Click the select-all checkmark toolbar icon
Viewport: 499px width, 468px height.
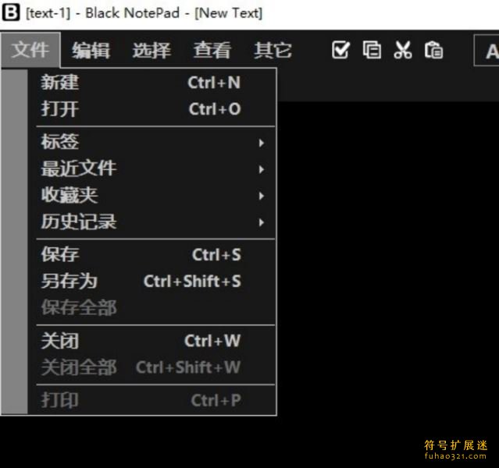tap(340, 50)
